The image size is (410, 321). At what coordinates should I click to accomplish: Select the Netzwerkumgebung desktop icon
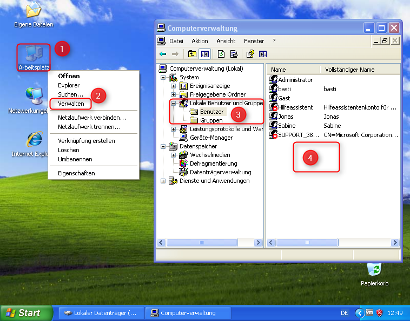34,101
